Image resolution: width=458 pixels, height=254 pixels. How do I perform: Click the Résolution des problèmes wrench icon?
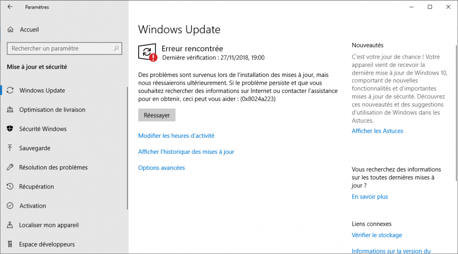click(x=10, y=168)
